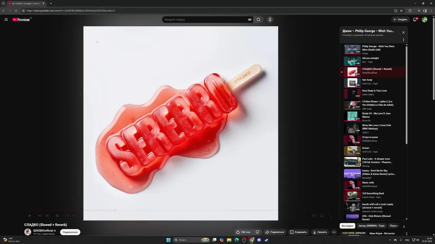Open playlist panel three-dot options

pos(403,40)
